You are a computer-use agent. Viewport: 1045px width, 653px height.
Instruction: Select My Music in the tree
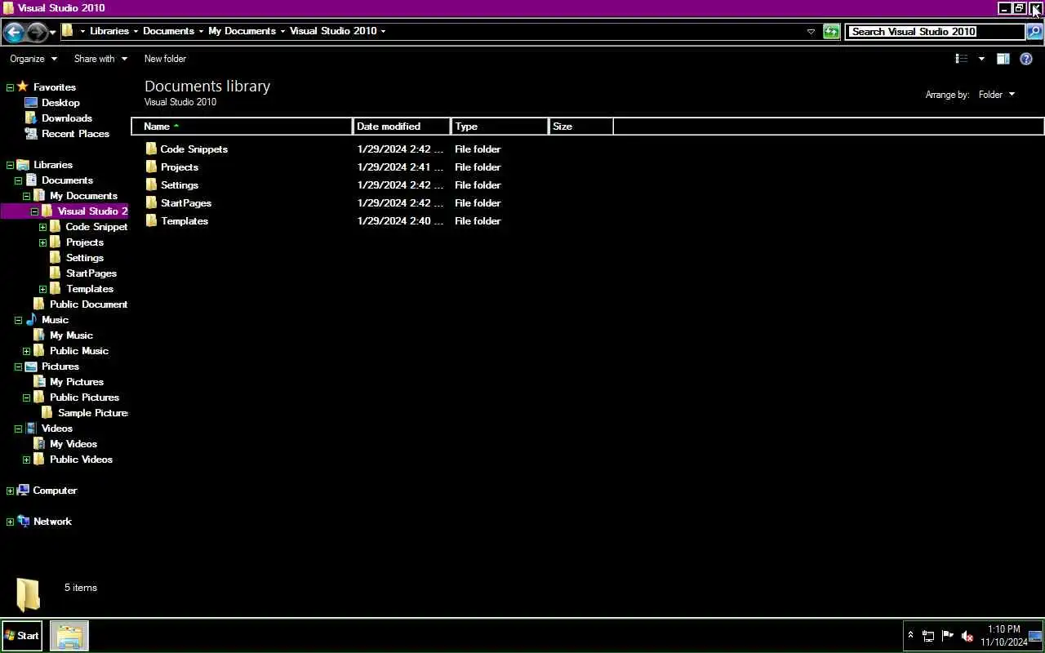pyautogui.click(x=71, y=335)
